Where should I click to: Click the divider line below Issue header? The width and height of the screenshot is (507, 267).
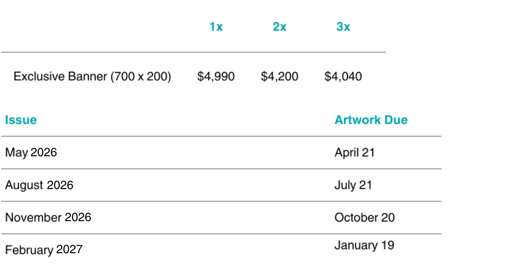[221, 136]
